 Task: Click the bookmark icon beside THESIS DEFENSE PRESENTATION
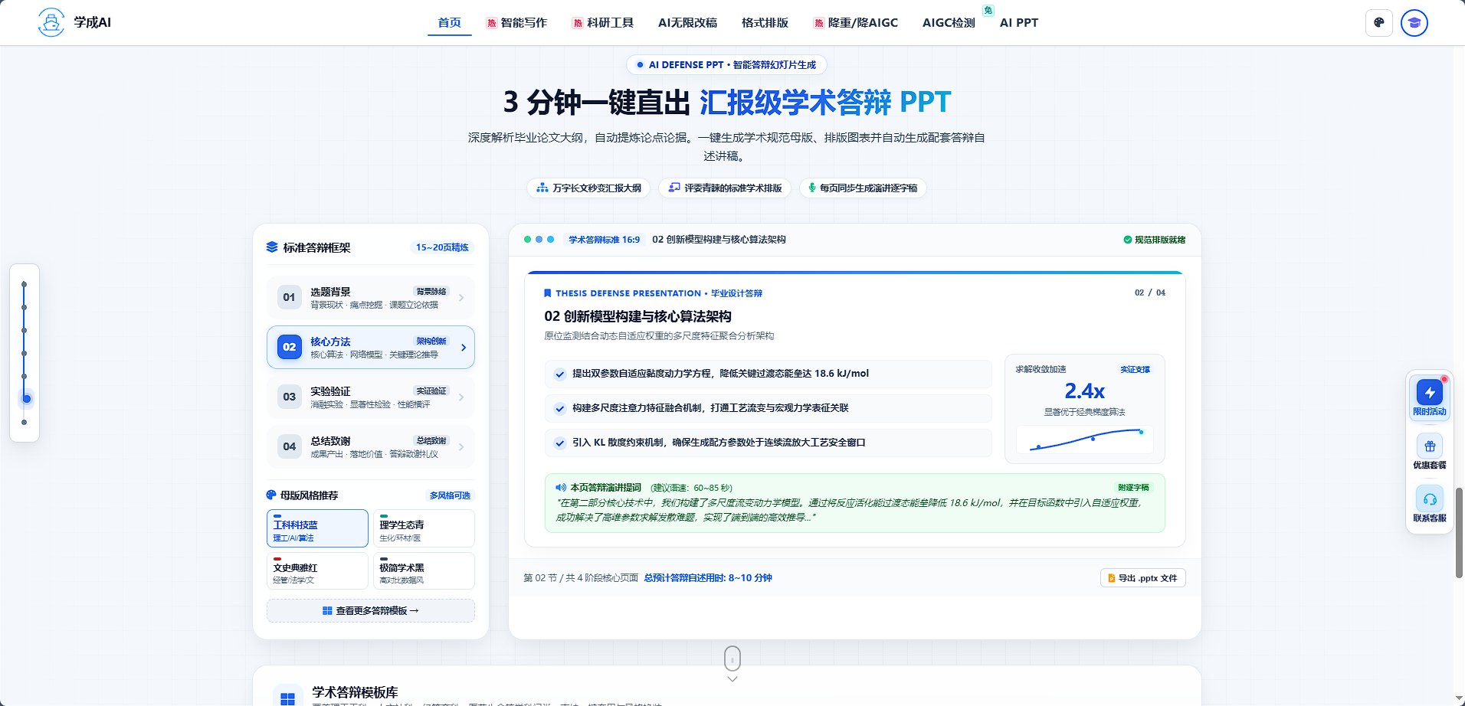tap(547, 293)
